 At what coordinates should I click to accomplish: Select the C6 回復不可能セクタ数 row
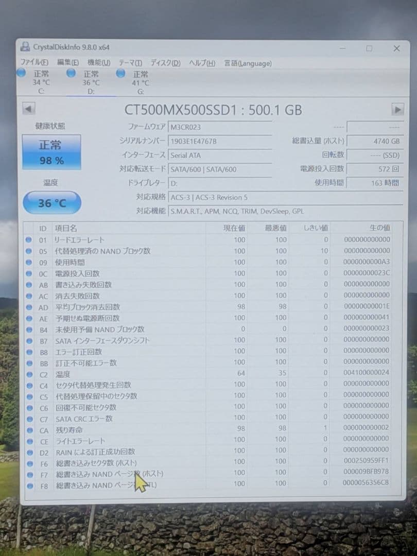coord(208,407)
